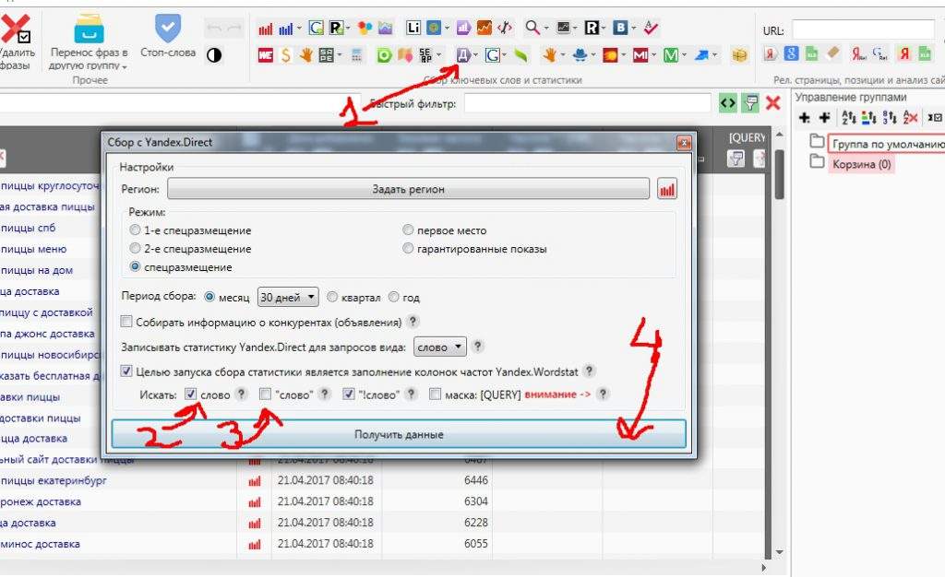
Task: Click the Yandex.Direct 'Д' collection icon
Action: 463,55
